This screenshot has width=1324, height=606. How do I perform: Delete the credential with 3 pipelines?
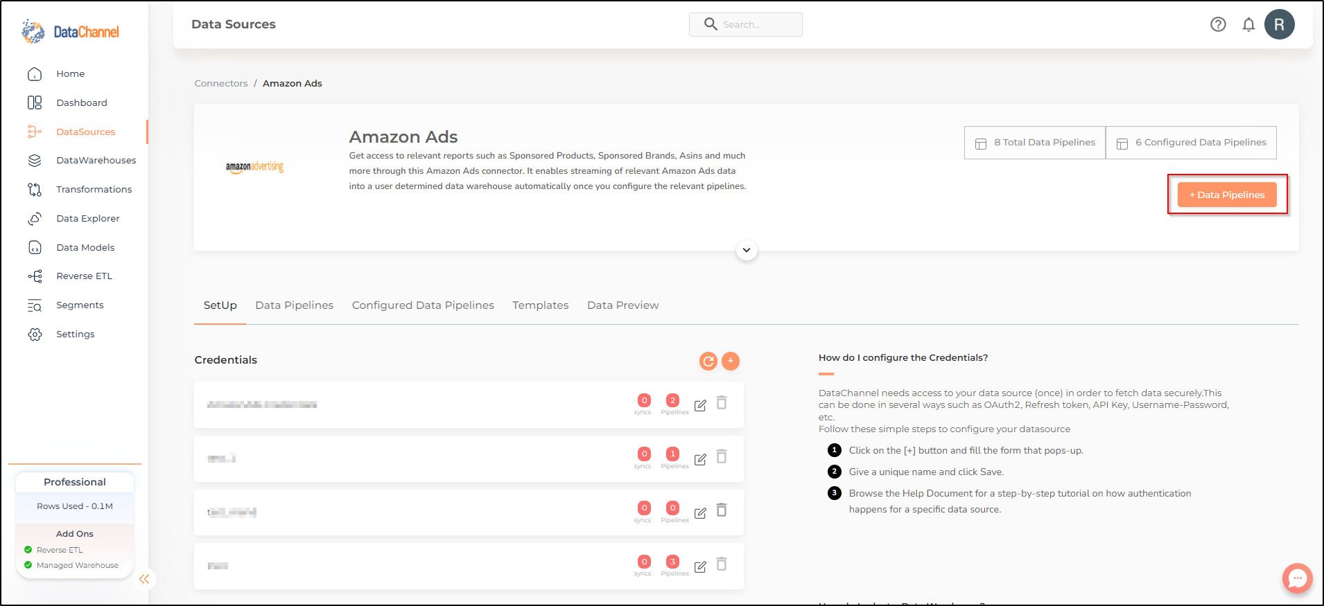pos(722,564)
